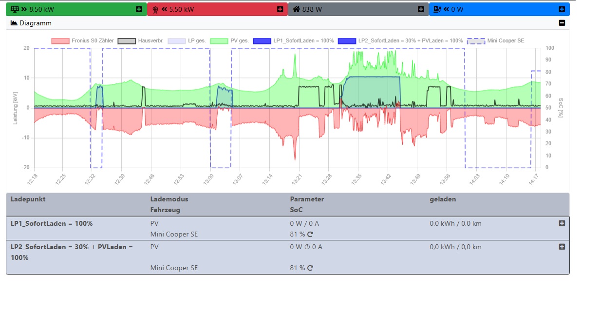Viewport: 600px width, 316px height.
Task: Click the Ladepunkt column header
Action: (28, 199)
